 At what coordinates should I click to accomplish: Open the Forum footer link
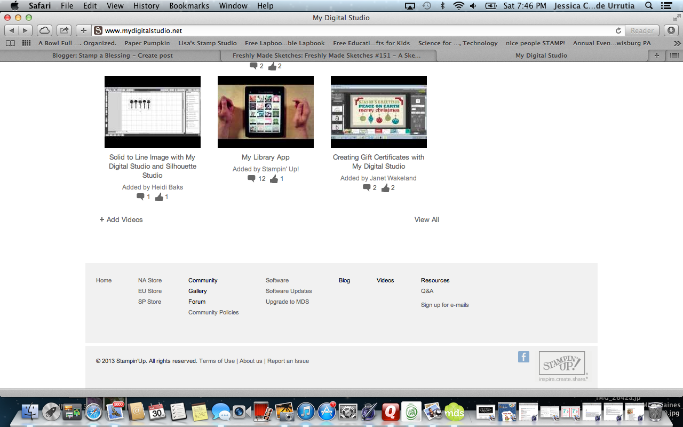[197, 302]
